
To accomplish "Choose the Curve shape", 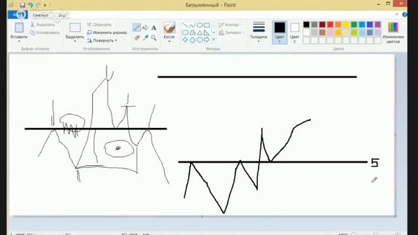I will click(193, 25).
